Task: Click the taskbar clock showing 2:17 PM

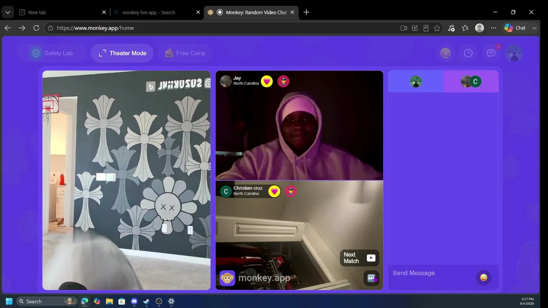Action: [527, 301]
